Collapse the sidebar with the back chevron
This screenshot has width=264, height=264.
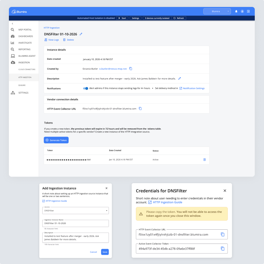point(13,23)
